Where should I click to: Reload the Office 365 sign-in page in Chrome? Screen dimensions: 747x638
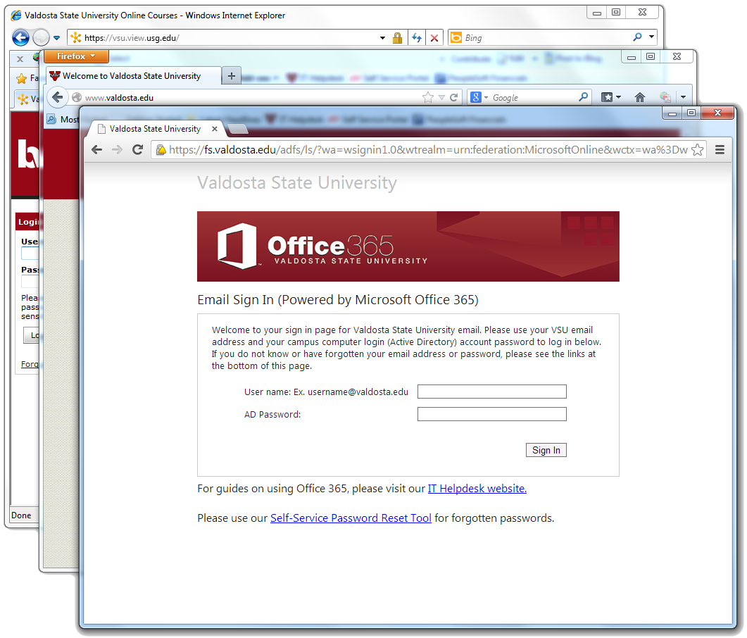[138, 149]
